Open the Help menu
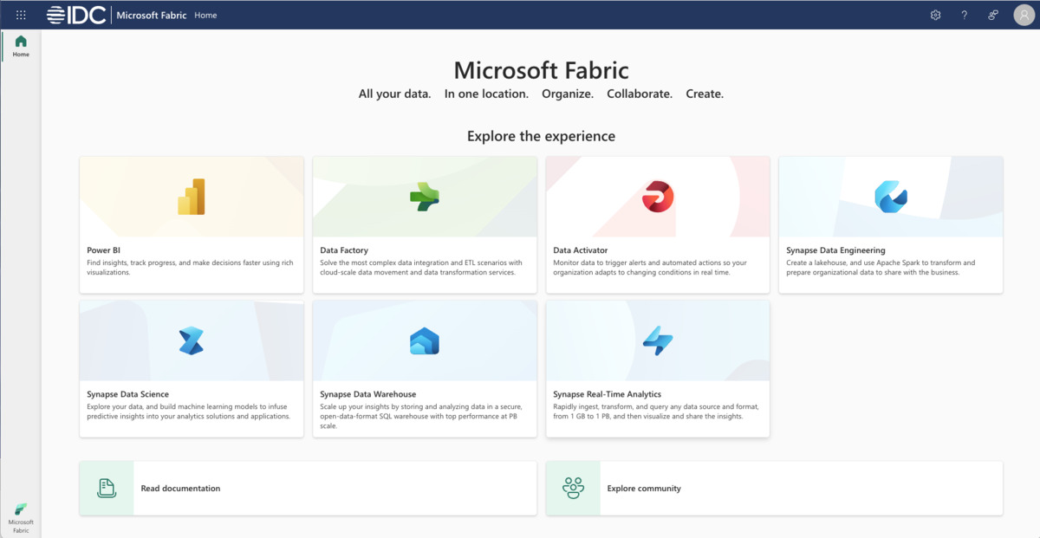The image size is (1040, 538). [x=964, y=15]
